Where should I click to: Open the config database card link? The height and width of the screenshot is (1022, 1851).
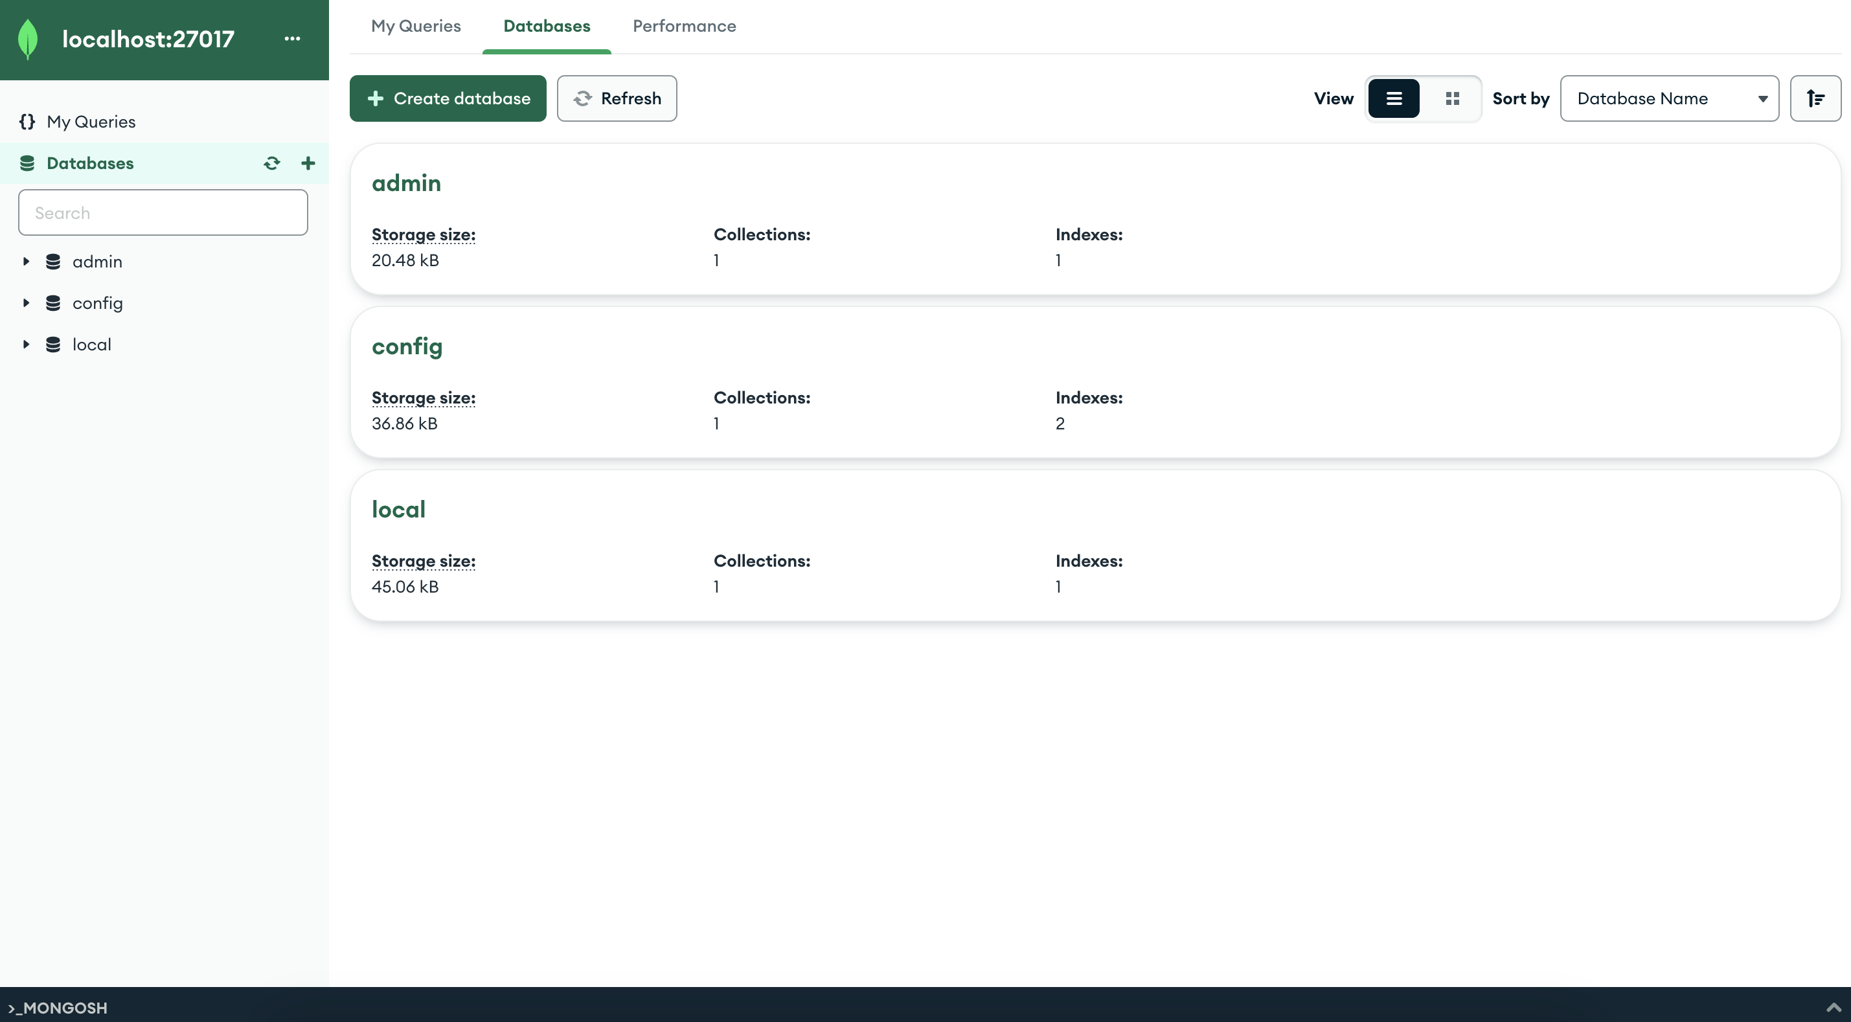[407, 346]
